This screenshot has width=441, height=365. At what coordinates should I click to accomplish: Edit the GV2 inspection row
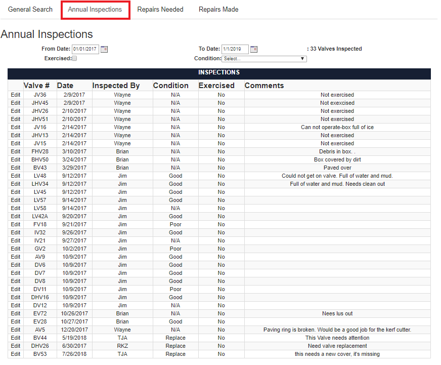coord(16,249)
